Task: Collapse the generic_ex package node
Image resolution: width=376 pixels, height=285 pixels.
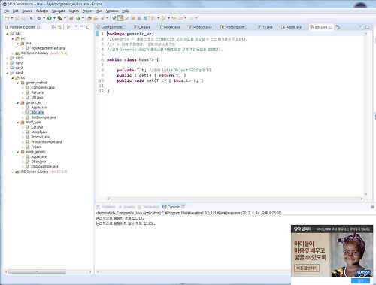Action: click(18, 103)
